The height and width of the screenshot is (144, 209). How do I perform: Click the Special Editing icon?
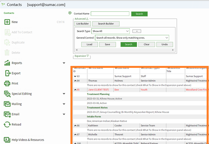pyautogui.click(x=7, y=94)
